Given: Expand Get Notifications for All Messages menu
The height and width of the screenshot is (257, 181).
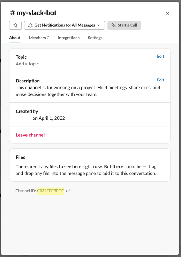Looking at the screenshot, I should coord(64,25).
